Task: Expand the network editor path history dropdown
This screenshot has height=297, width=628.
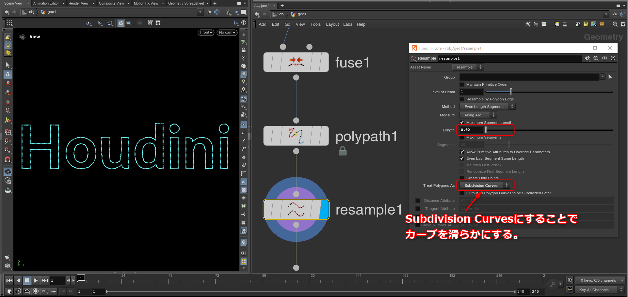Action: point(606,14)
